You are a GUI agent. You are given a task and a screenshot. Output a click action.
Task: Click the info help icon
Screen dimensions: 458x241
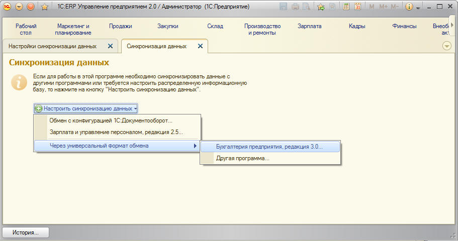coord(409,7)
